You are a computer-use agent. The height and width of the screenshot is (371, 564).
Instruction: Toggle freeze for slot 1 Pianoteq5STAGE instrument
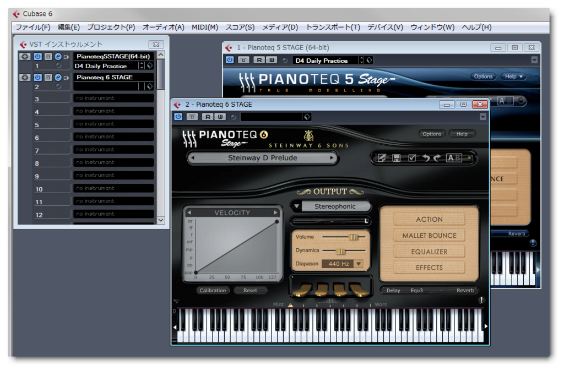click(x=24, y=57)
